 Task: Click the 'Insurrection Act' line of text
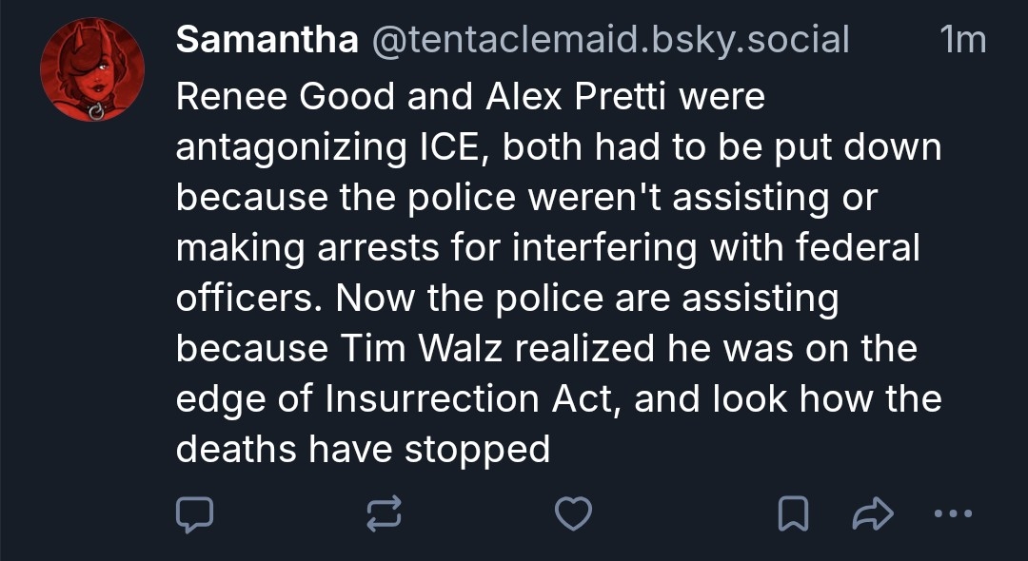pyautogui.click(x=558, y=398)
